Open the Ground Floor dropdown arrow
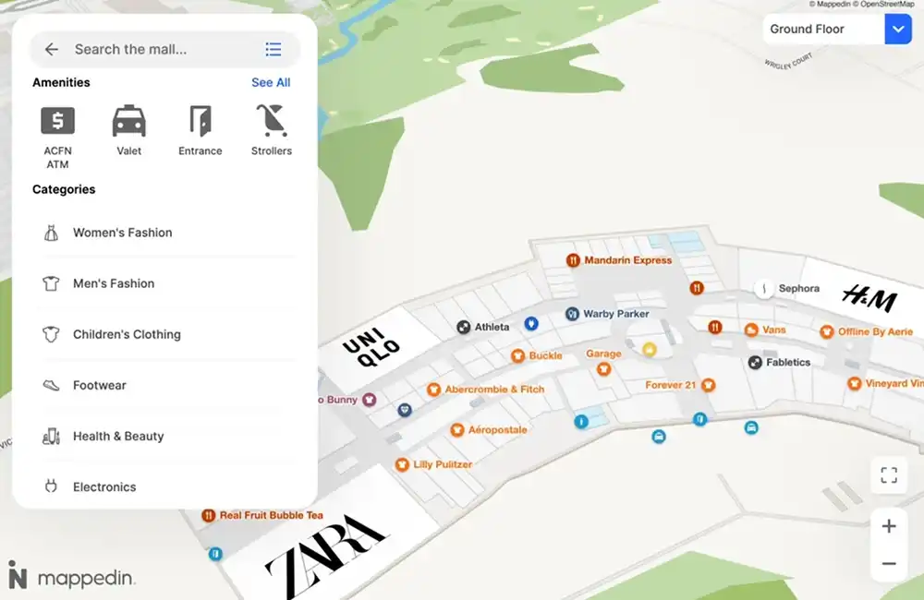Viewport: 924px width, 600px height. coord(897,30)
